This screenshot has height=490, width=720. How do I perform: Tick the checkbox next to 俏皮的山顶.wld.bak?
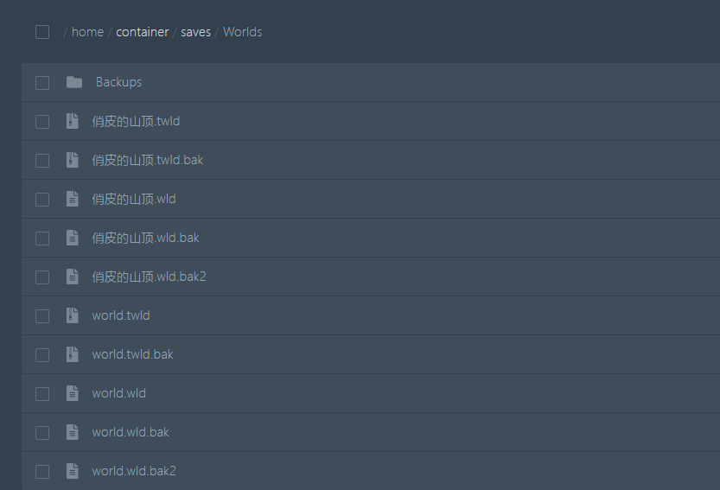coord(42,238)
